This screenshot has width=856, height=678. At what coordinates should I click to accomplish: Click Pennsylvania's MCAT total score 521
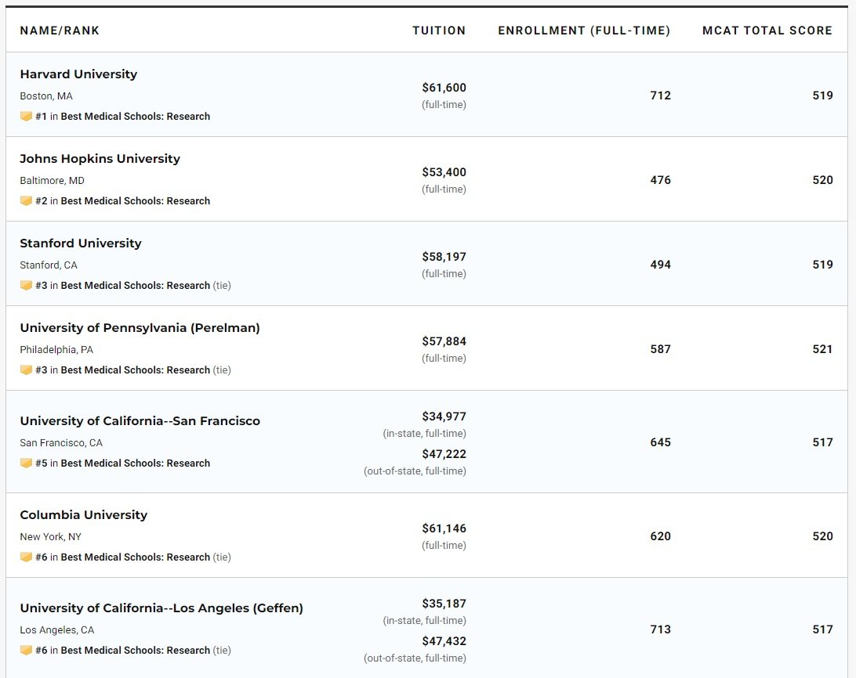[823, 349]
